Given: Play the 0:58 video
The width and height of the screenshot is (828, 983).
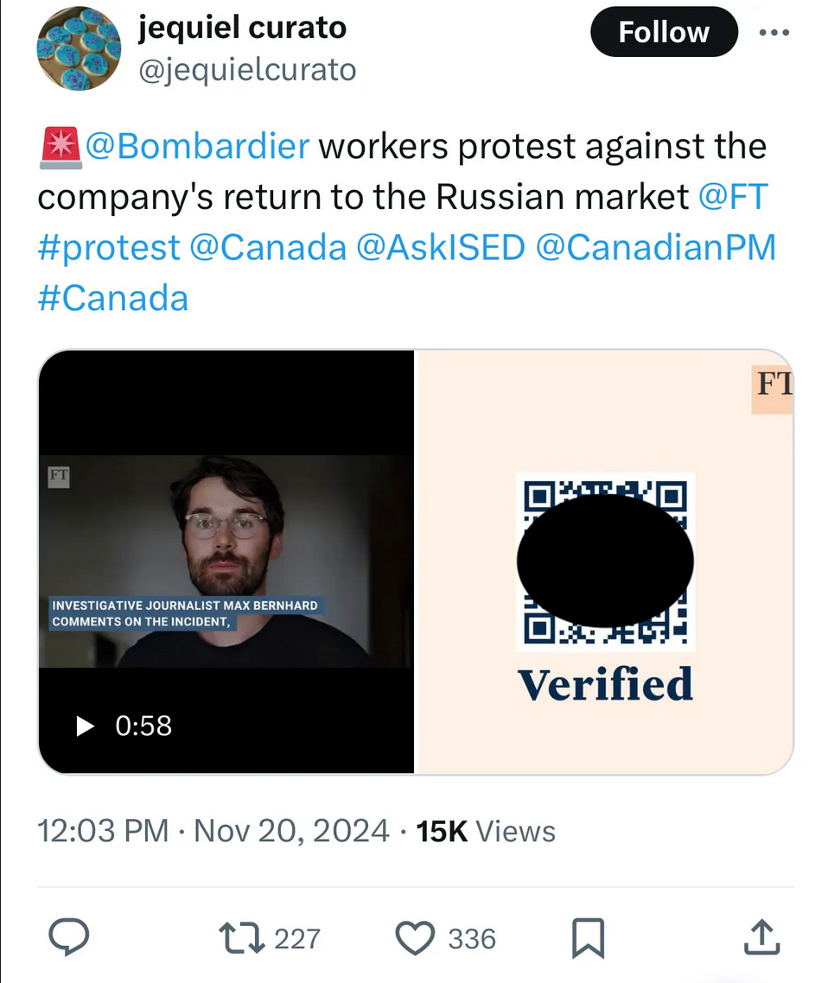Looking at the screenshot, I should point(86,726).
